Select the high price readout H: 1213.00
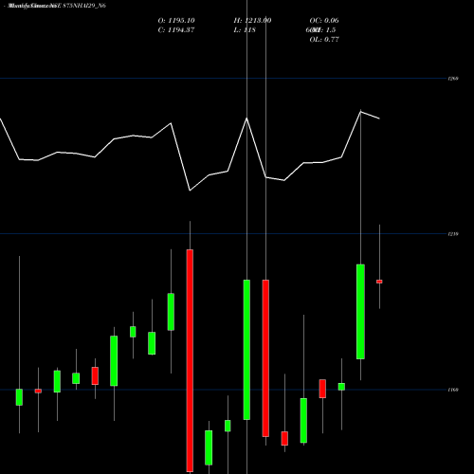Image resolution: width=474 pixels, height=474 pixels. click(x=252, y=21)
